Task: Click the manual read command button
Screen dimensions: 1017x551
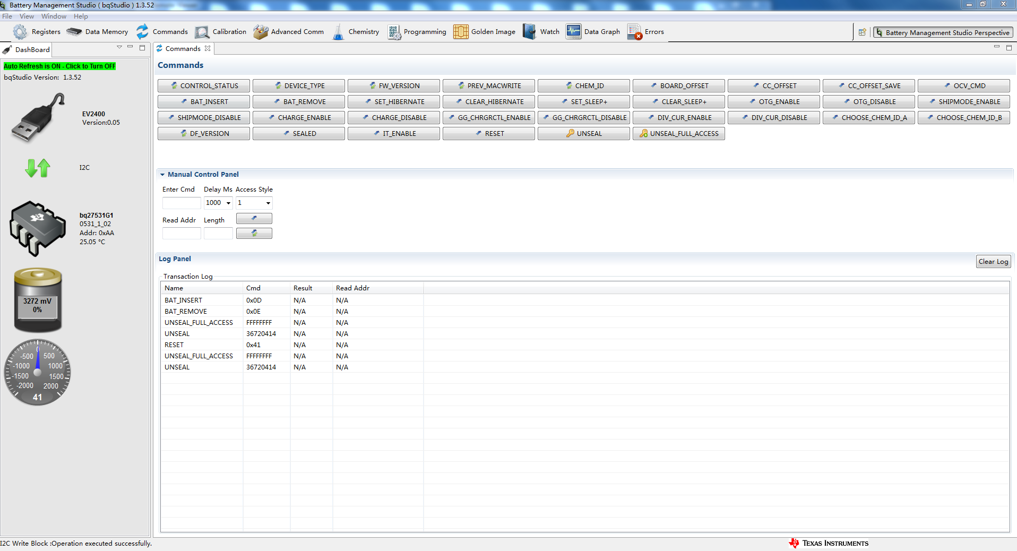Action: coord(254,233)
